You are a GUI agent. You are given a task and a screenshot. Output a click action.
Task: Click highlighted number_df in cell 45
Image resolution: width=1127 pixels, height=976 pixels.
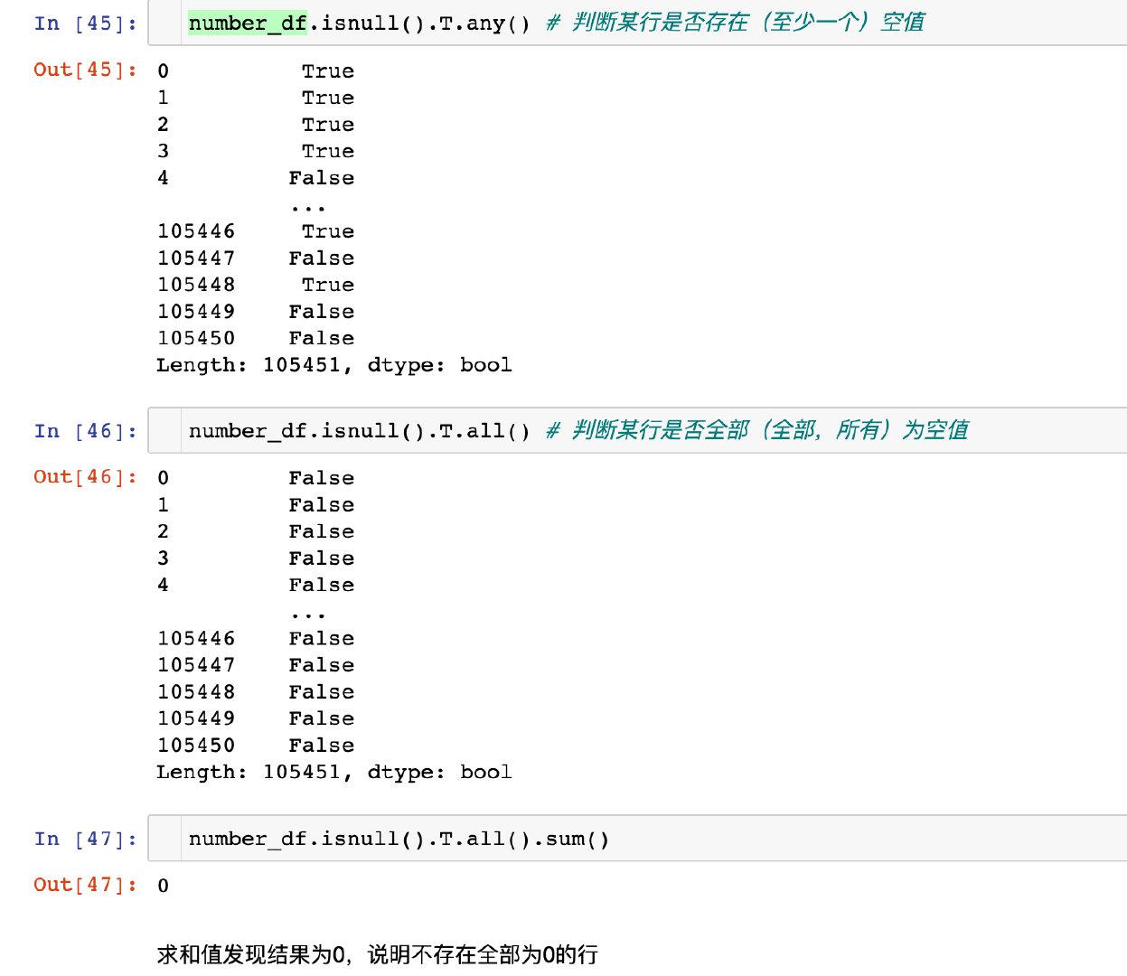248,23
